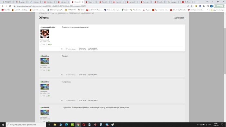Click the message #3 permalink number
Image resolution: width=226 pixels, height=127 pixels.
point(62,101)
